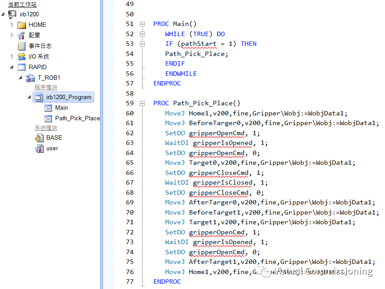The width and height of the screenshot is (385, 289).
Task: Expand the HOME folder node
Action: pos(12,25)
